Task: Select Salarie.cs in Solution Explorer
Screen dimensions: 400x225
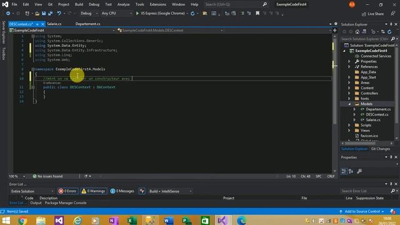Action: (x=373, y=120)
